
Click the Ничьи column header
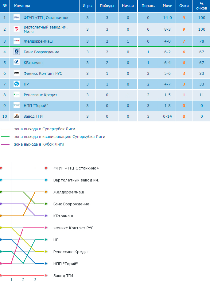(128, 6)
